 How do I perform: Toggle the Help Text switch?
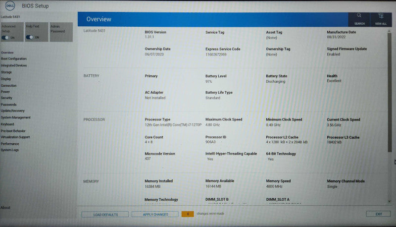pyautogui.click(x=29, y=37)
